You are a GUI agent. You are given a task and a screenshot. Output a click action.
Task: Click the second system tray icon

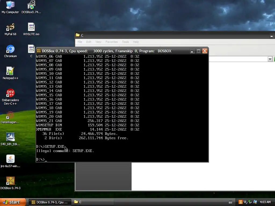(245, 202)
